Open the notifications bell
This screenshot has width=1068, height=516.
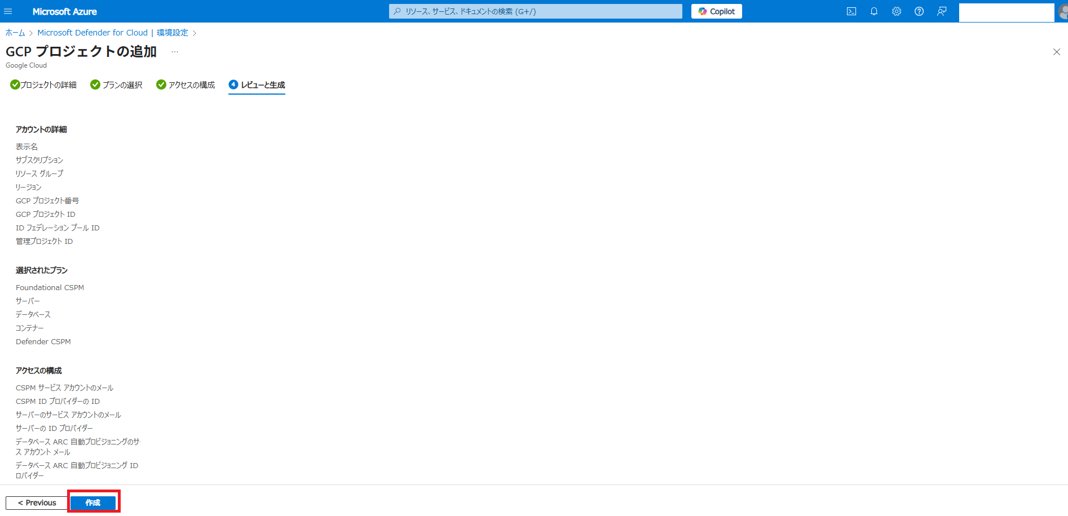click(874, 11)
